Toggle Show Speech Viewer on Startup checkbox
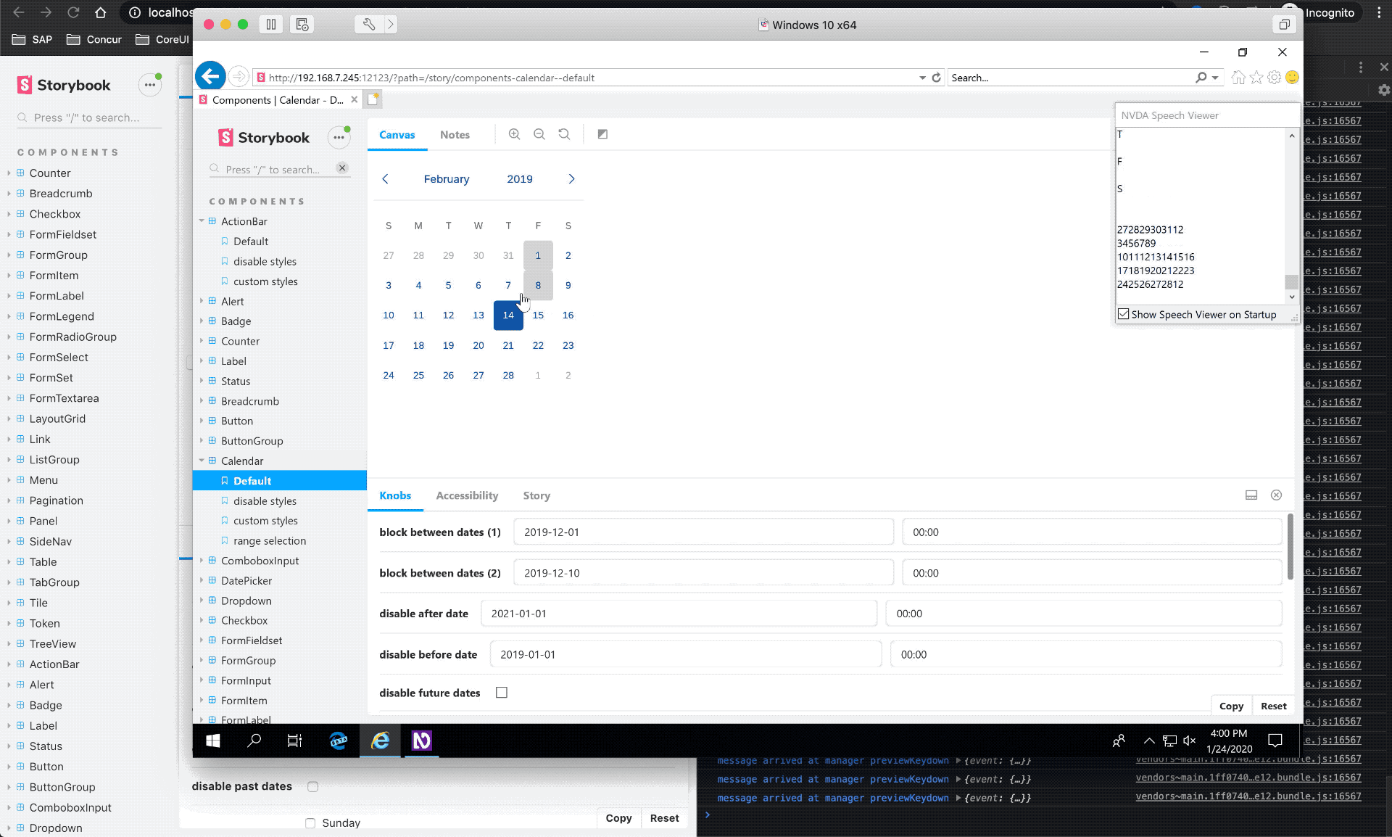The image size is (1392, 837). [x=1124, y=314]
